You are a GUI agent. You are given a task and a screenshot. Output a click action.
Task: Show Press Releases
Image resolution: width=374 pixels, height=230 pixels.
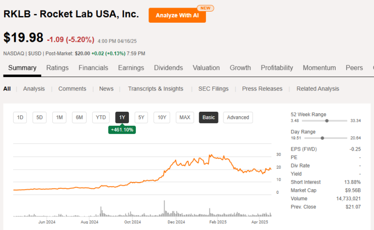(262, 89)
